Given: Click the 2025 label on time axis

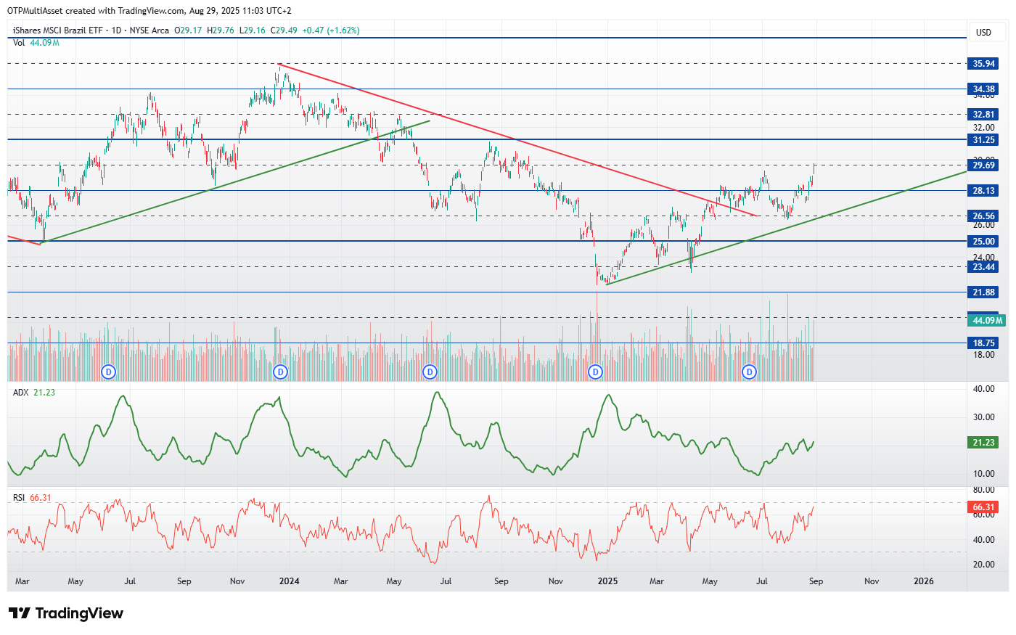Looking at the screenshot, I should 607,581.
